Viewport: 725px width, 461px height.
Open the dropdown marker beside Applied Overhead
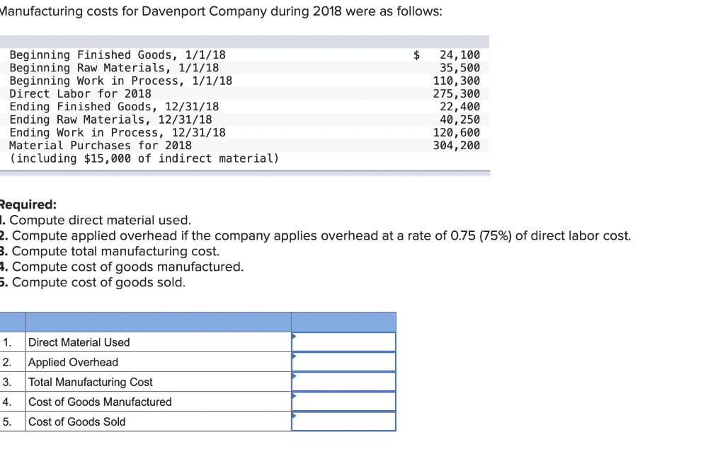(x=292, y=357)
